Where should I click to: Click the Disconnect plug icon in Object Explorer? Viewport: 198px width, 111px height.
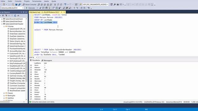6,16
